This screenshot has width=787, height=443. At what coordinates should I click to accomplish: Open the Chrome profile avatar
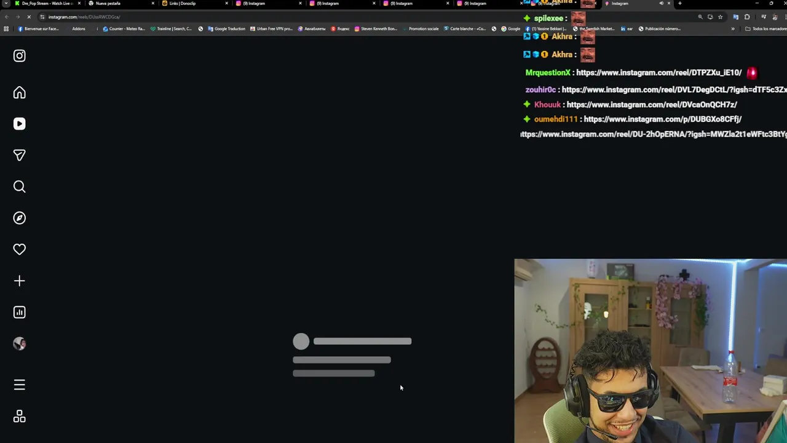[x=775, y=17]
